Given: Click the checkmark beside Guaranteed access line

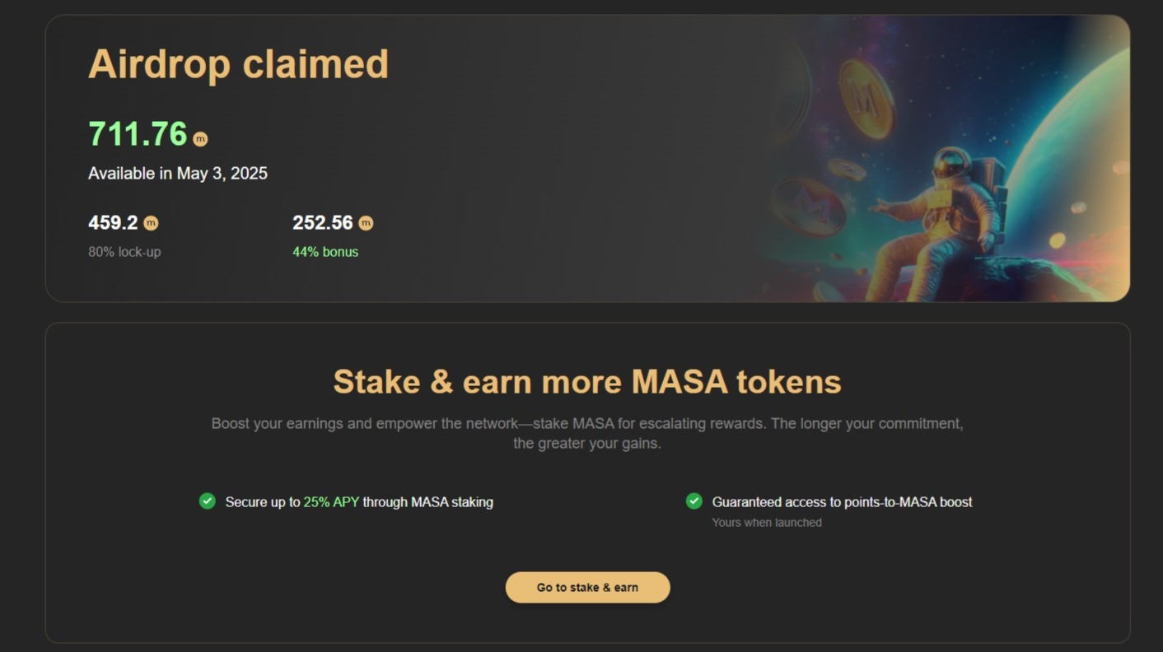Looking at the screenshot, I should (x=694, y=501).
